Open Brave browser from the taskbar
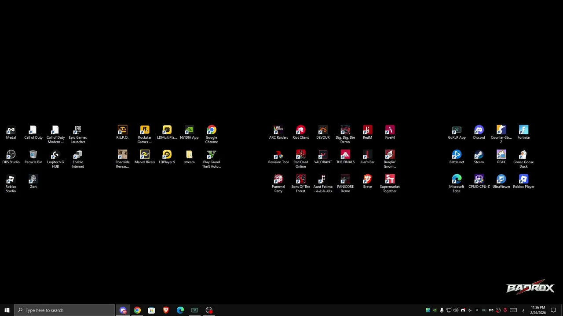 pyautogui.click(x=166, y=310)
